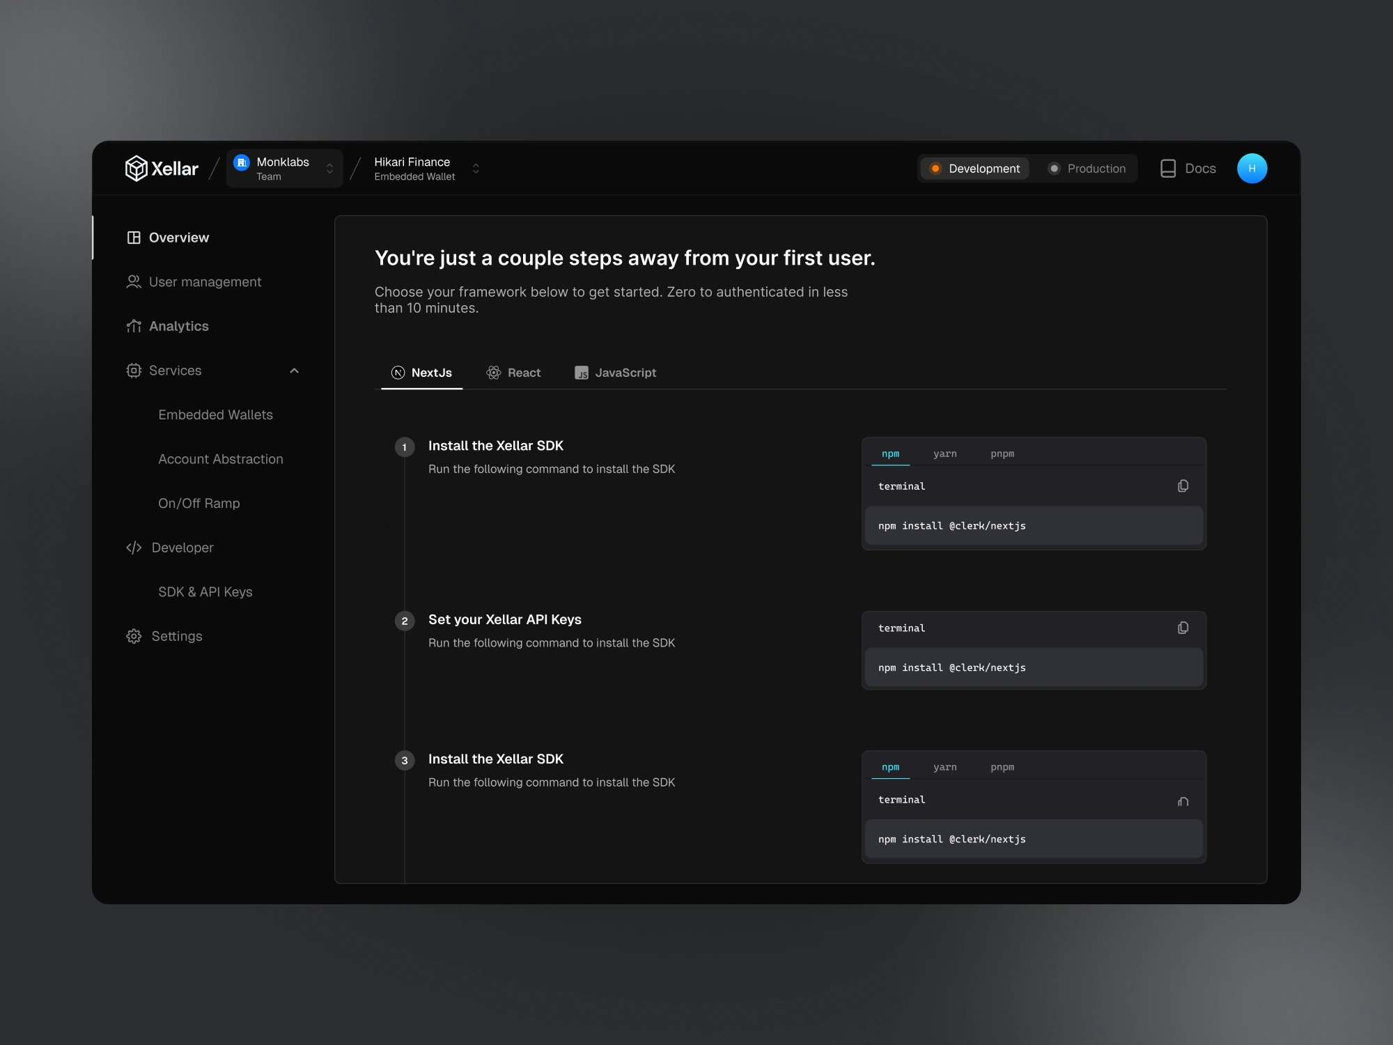Viewport: 1393px width, 1045px height.
Task: Copy the step 1 terminal command
Action: tap(1183, 486)
